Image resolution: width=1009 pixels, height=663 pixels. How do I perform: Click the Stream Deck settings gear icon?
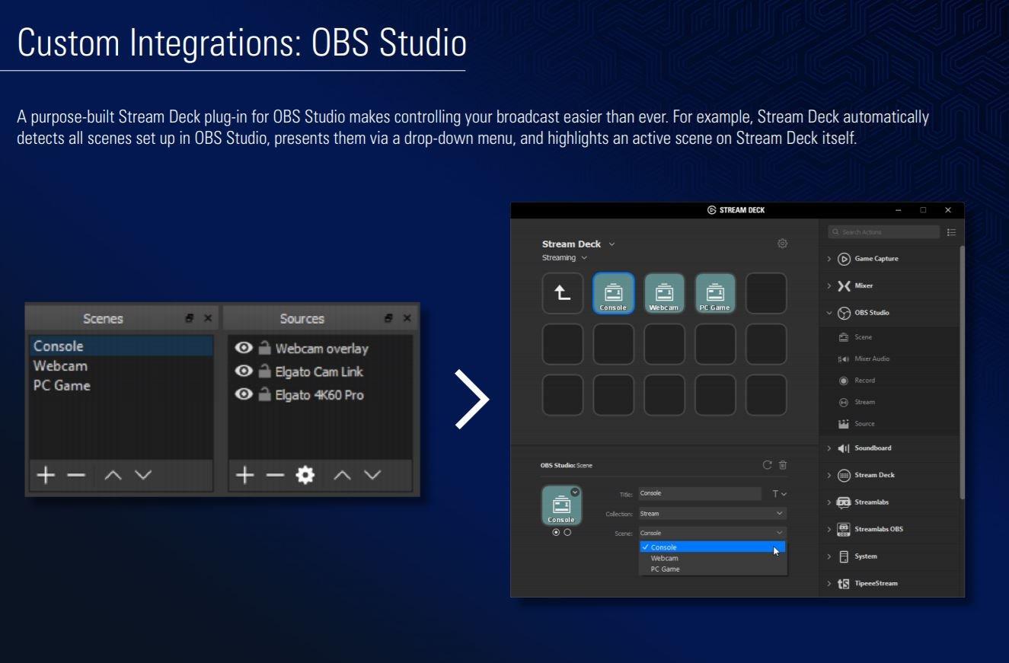pyautogui.click(x=782, y=244)
